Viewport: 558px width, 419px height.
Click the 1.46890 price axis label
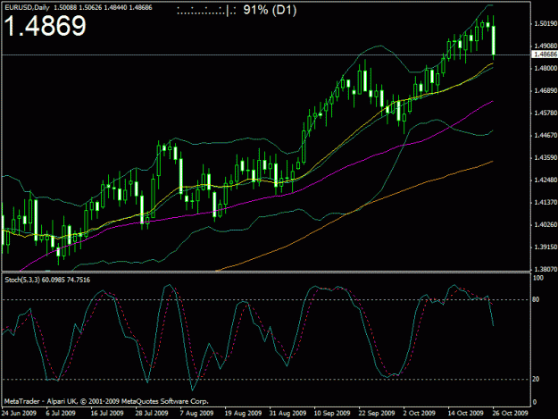(546, 91)
